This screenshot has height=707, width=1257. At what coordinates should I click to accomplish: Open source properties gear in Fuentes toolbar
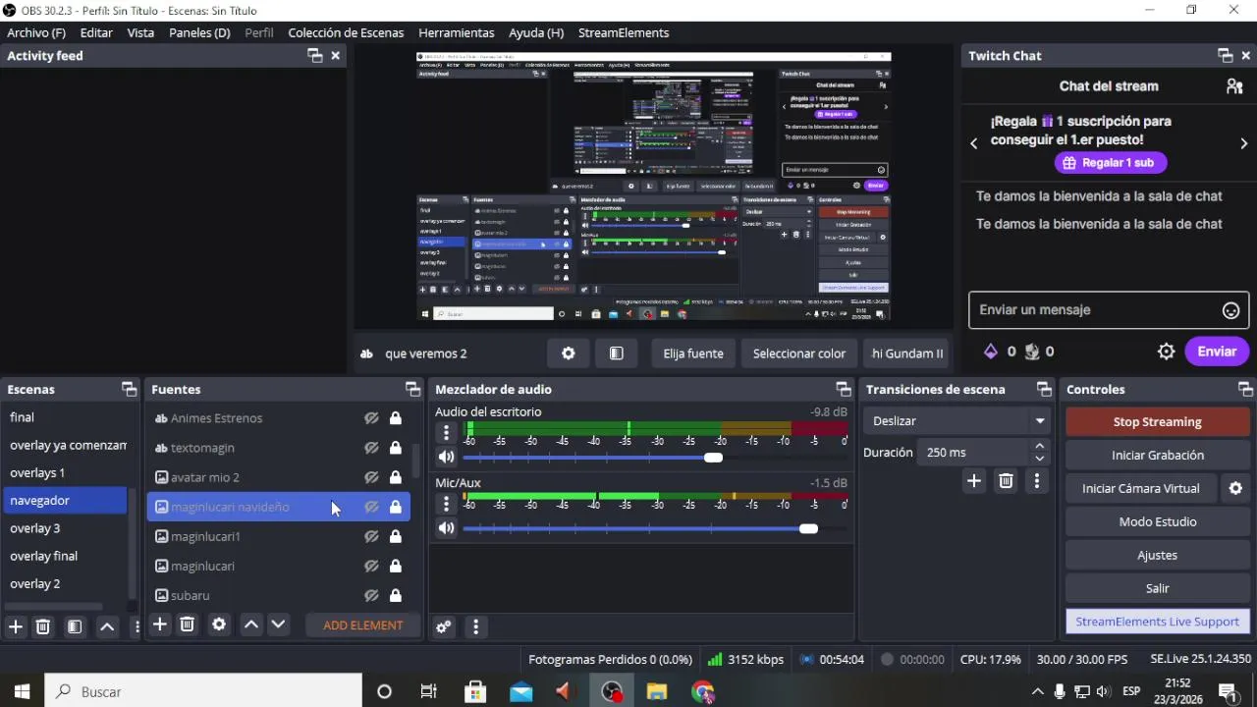(219, 625)
